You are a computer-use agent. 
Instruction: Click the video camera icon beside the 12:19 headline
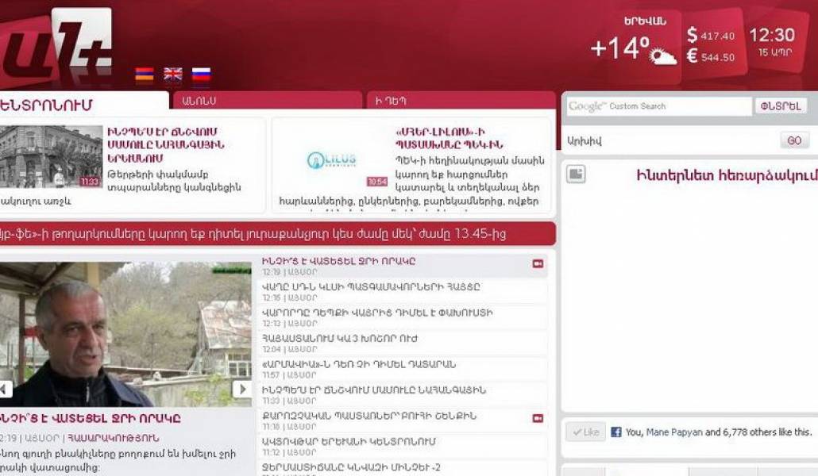pyautogui.click(x=538, y=263)
